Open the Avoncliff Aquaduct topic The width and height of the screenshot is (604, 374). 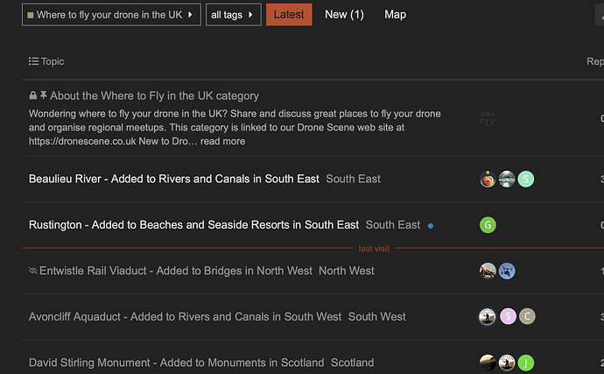185,316
